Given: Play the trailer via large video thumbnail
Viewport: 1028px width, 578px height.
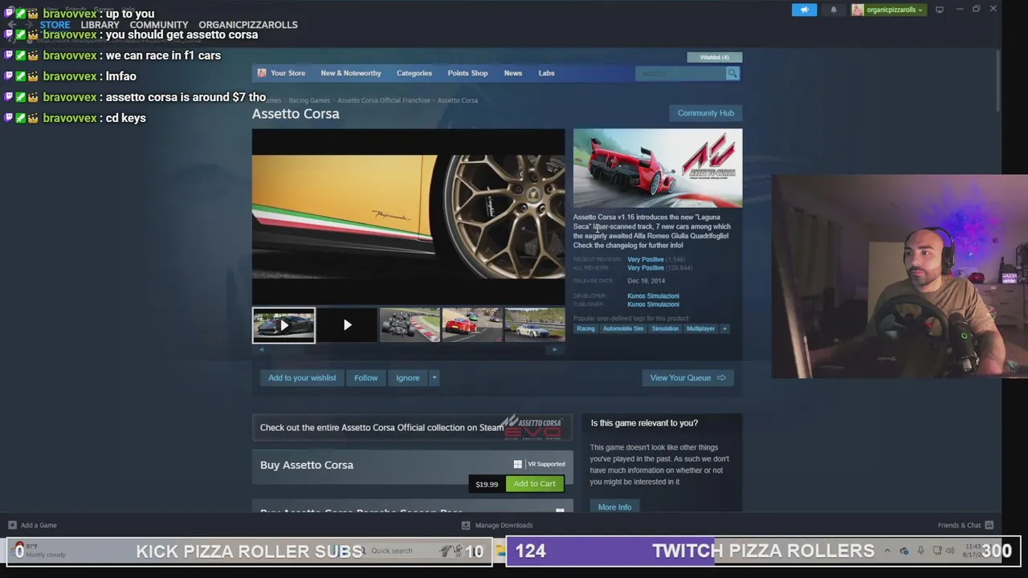Looking at the screenshot, I should 408,216.
